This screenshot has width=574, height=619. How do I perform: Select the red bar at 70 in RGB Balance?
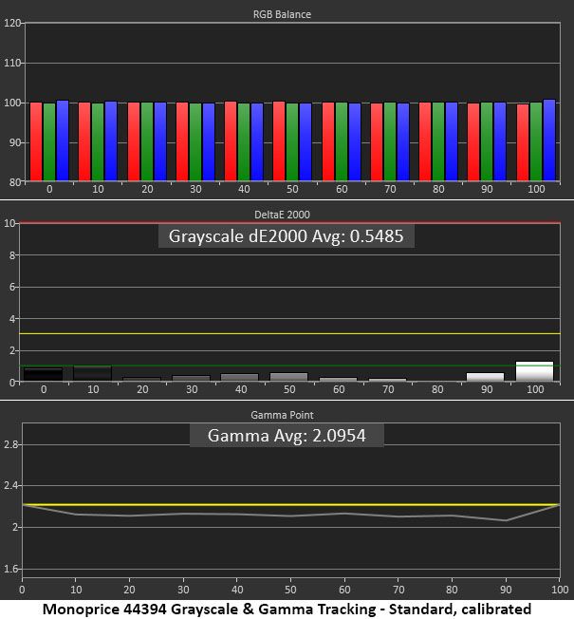[377, 141]
